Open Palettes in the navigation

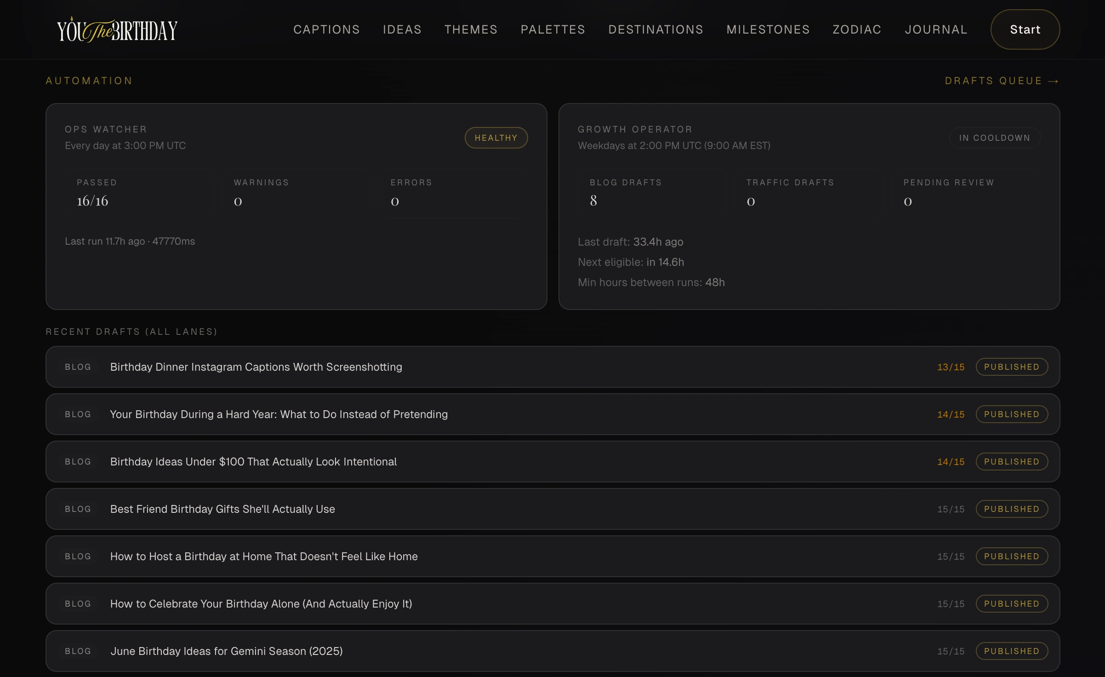tap(553, 29)
